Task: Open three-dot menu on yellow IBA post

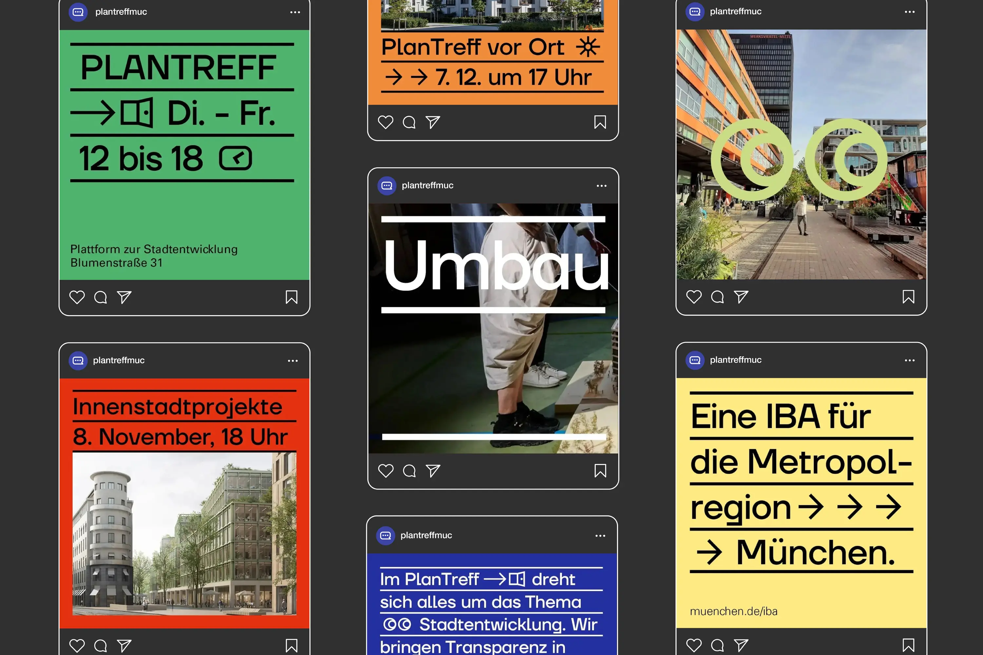Action: coord(910,360)
